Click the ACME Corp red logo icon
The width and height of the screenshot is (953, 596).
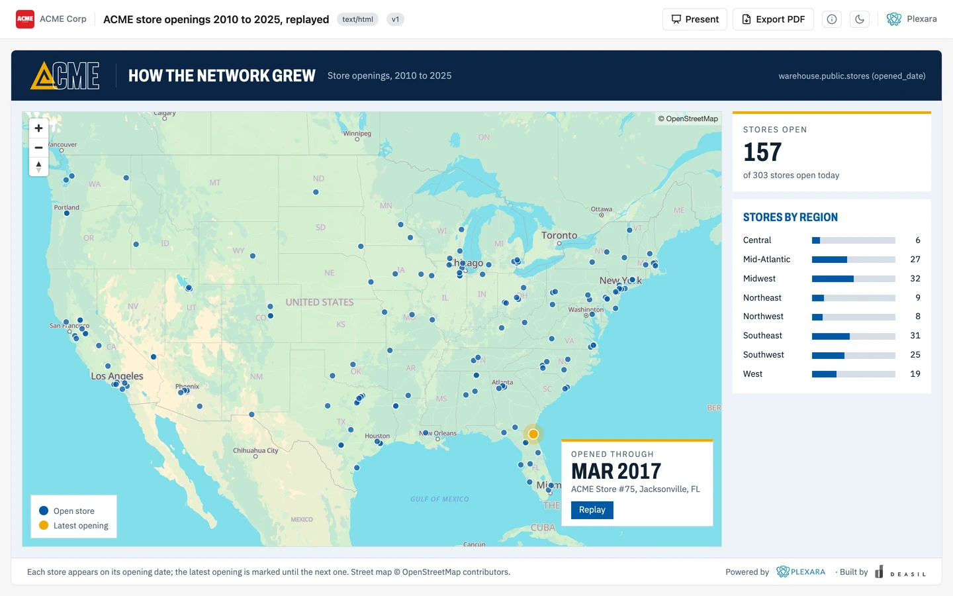pos(25,19)
